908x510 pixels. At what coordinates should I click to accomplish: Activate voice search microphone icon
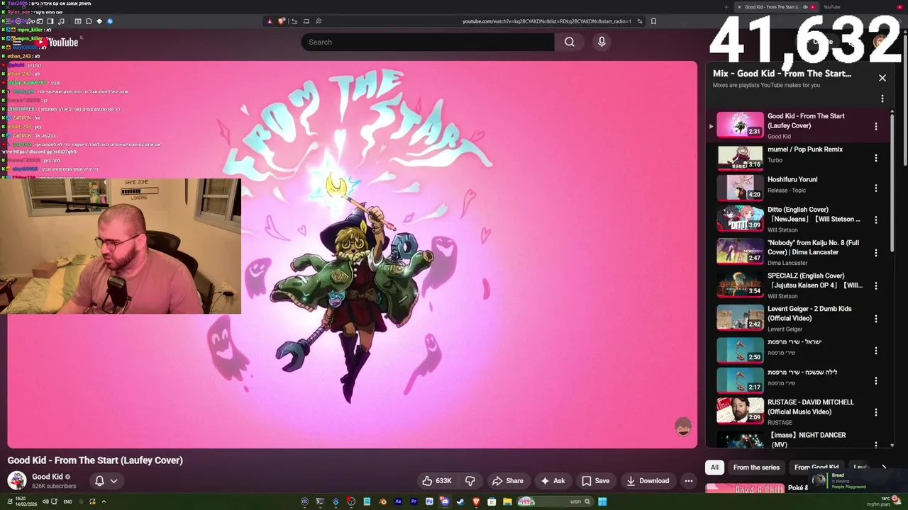[602, 42]
